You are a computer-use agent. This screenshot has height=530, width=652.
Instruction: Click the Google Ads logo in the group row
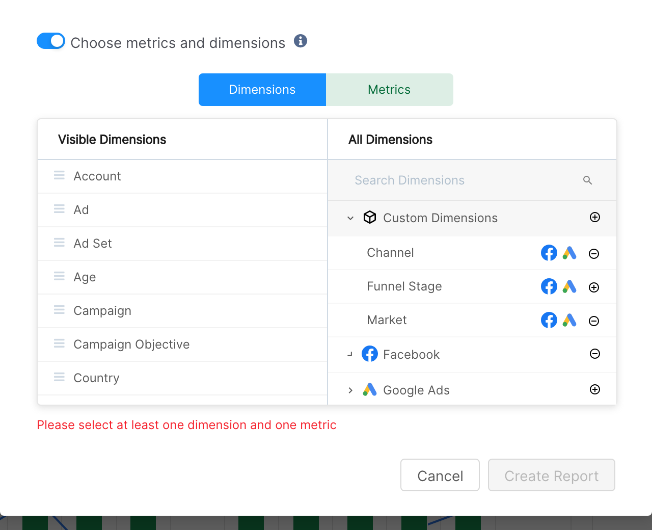tap(370, 390)
